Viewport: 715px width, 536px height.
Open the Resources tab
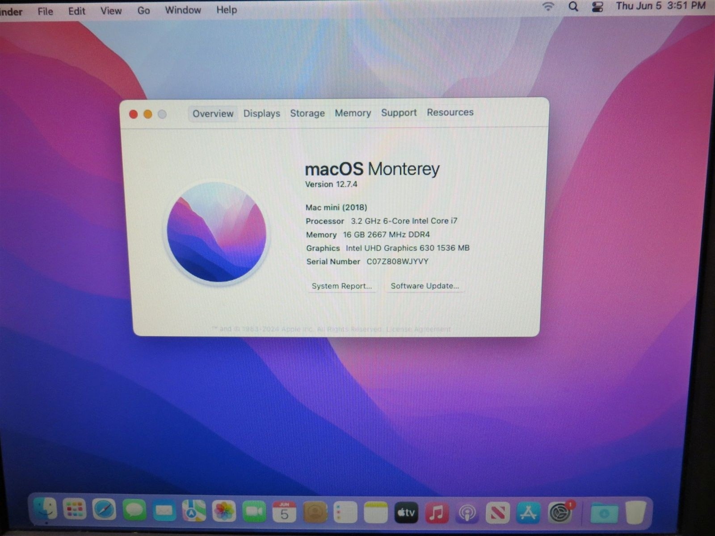[450, 112]
